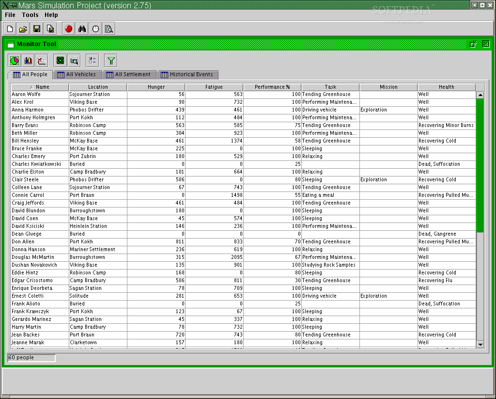Open the File menu
The width and height of the screenshot is (496, 399).
coord(10,15)
